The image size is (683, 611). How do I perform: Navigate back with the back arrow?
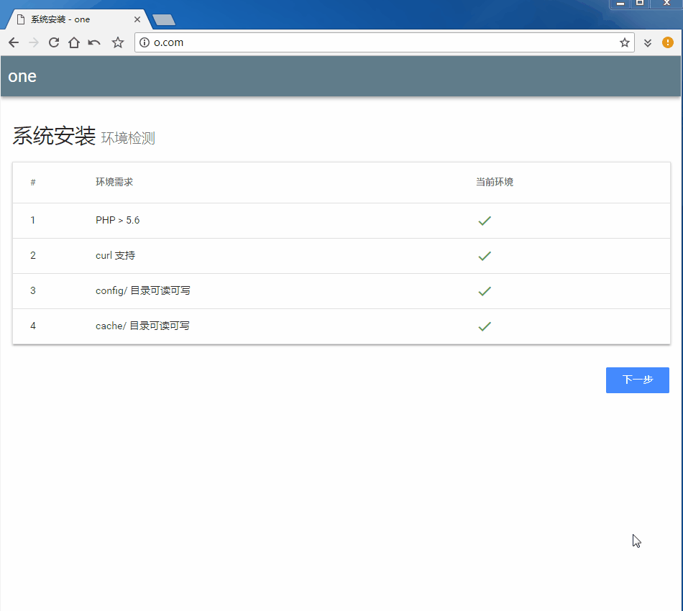click(x=13, y=42)
